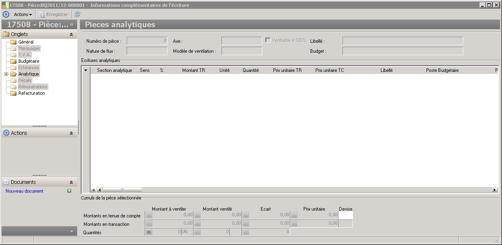Expand the Analytique tree node
Image resolution: width=502 pixels, height=245 pixels.
pos(6,74)
